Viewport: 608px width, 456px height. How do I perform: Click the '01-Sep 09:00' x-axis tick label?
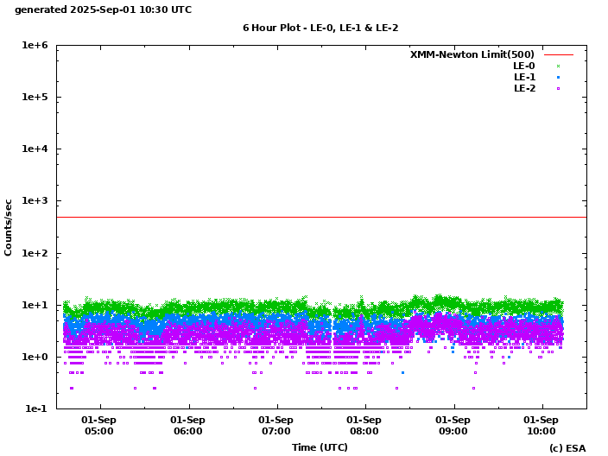[x=453, y=426]
